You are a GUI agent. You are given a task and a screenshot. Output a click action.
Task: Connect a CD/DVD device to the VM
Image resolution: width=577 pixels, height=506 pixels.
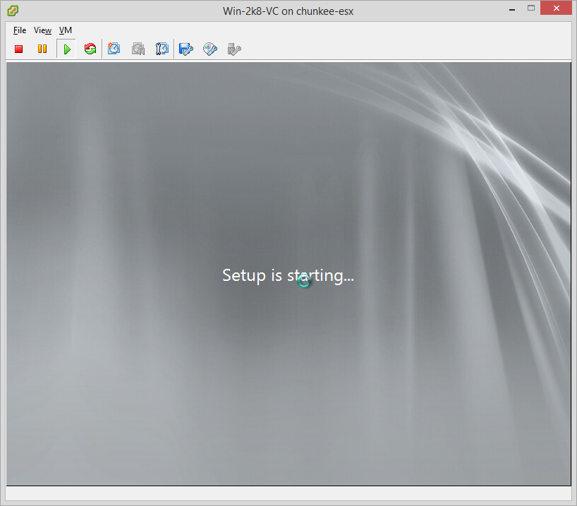(210, 49)
